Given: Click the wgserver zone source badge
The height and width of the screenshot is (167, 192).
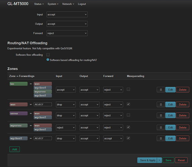Looking at the screenshot, I should 18,126.
